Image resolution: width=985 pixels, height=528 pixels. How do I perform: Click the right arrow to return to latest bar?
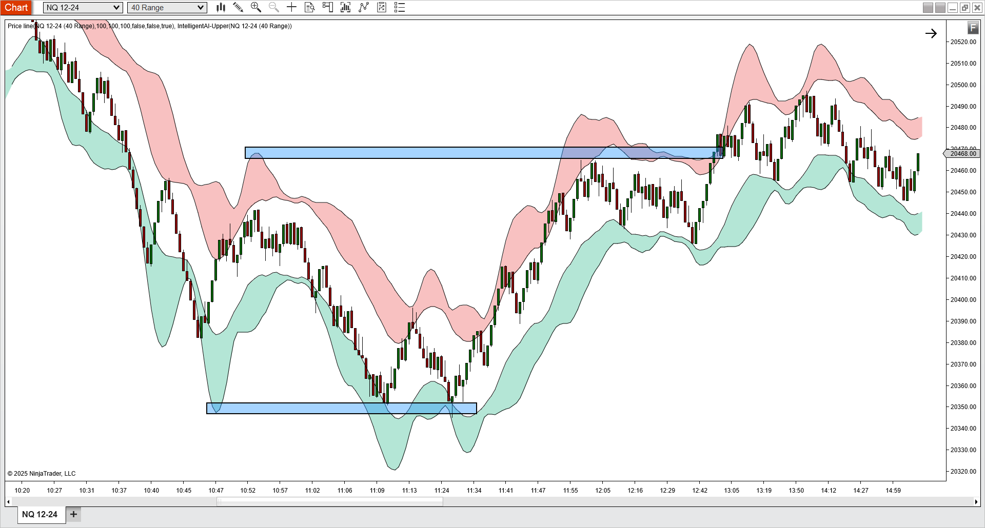(931, 33)
